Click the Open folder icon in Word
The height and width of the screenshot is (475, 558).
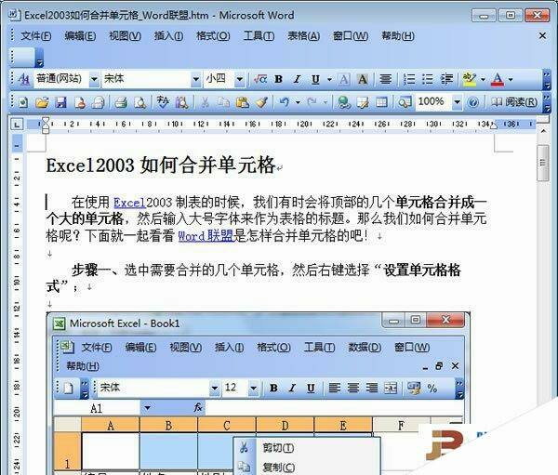42,103
